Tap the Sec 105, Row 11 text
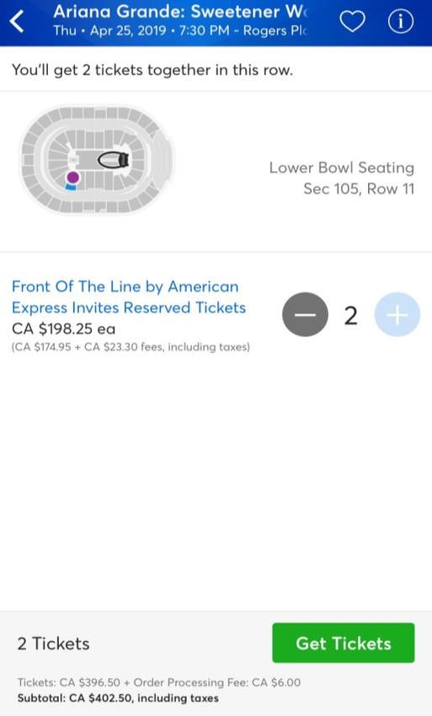432x716 pixels. (359, 189)
